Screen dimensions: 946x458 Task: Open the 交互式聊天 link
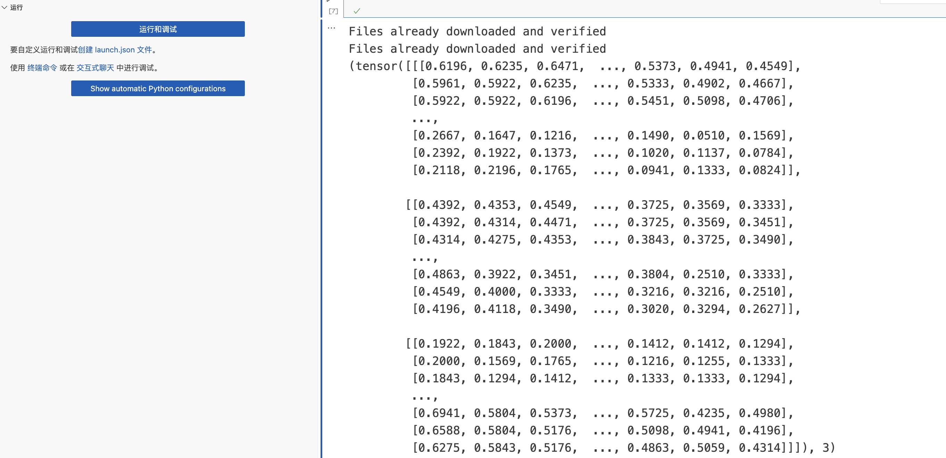point(95,68)
